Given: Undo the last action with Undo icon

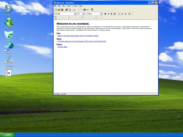Looking at the screenshot, I should click(88, 10).
